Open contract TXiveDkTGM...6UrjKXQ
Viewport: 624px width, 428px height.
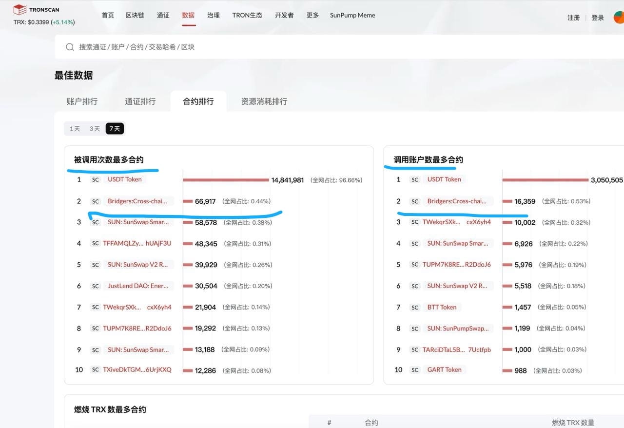tap(137, 370)
